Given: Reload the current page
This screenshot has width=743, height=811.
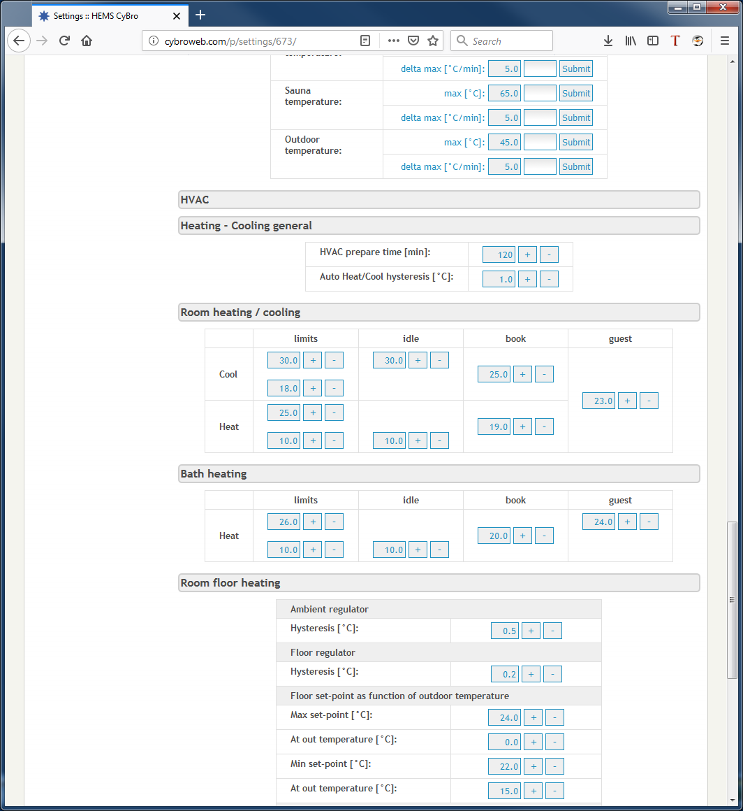Looking at the screenshot, I should (x=64, y=41).
